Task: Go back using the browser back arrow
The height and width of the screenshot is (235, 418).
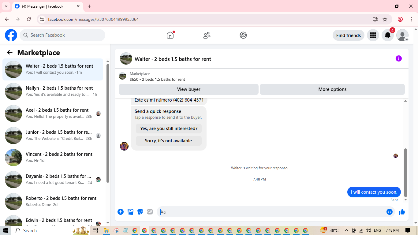Action: click(7, 19)
